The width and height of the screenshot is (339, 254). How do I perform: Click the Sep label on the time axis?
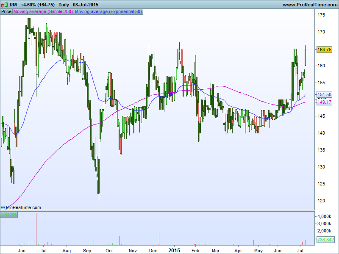(87, 250)
